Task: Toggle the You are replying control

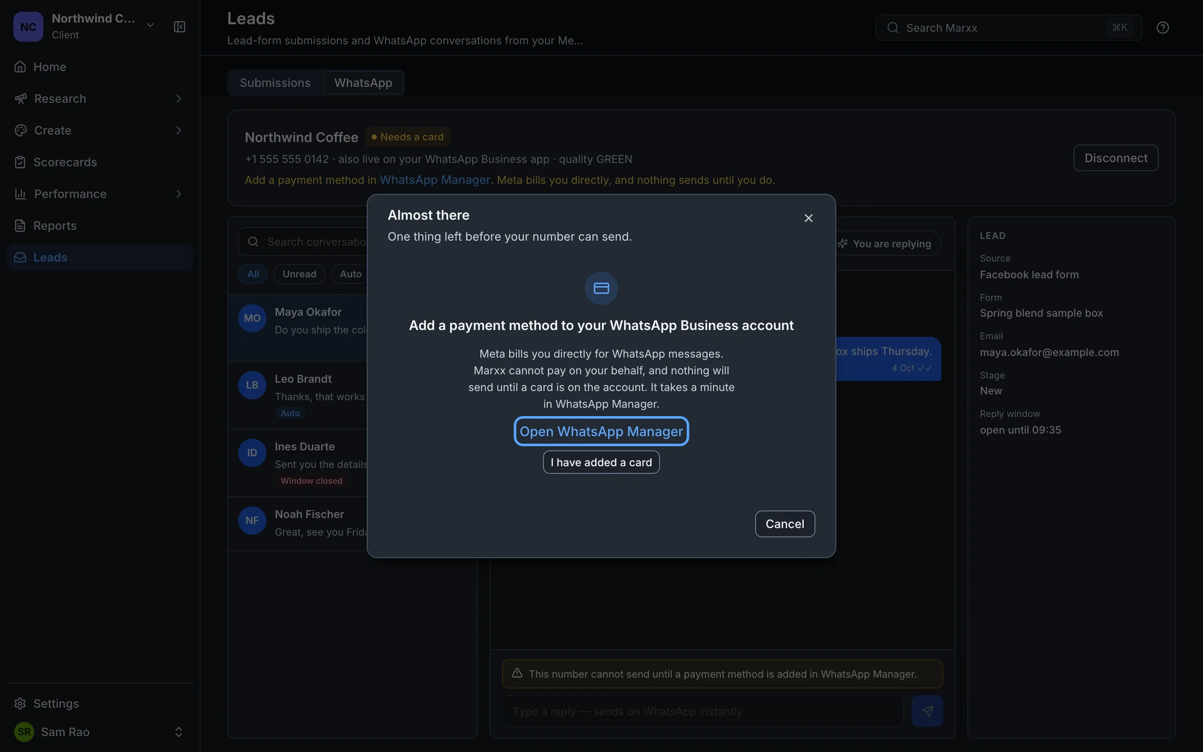Action: pyautogui.click(x=887, y=243)
